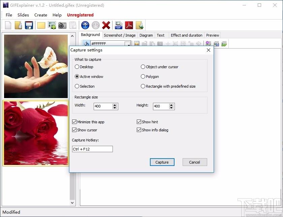Decrease Height value with down spinner arrow
The width and height of the screenshot is (283, 217).
click(171, 107)
